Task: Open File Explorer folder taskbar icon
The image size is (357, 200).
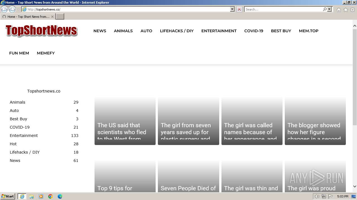Action: coord(32,196)
